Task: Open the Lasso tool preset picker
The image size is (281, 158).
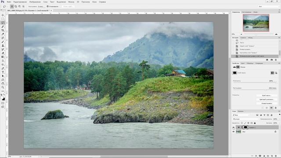Action: 5,7
